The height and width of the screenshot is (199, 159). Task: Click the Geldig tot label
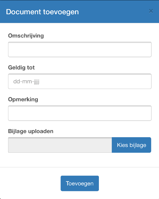click(21, 68)
